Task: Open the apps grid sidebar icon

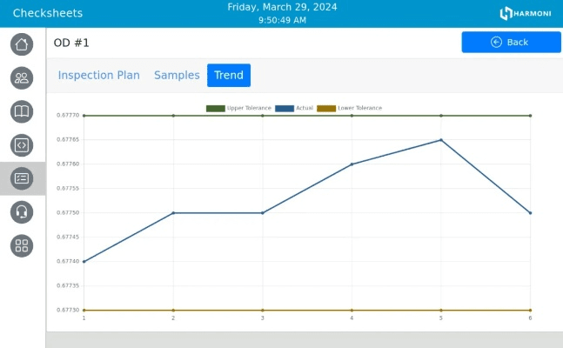Action: [22, 245]
